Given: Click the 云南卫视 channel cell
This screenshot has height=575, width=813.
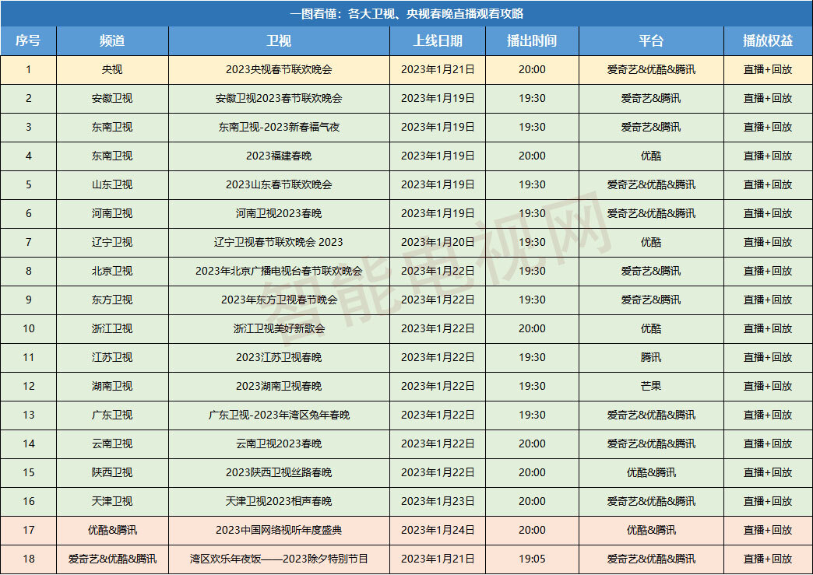Looking at the screenshot, I should pos(112,444).
